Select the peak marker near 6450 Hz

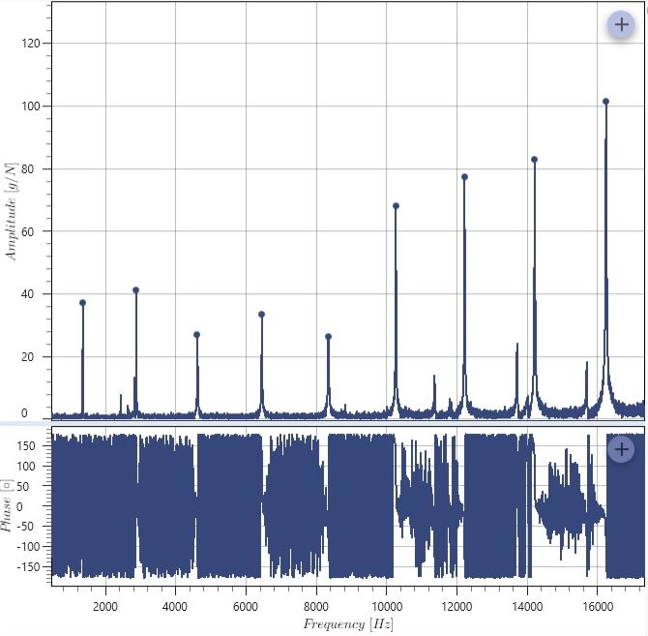[261, 315]
